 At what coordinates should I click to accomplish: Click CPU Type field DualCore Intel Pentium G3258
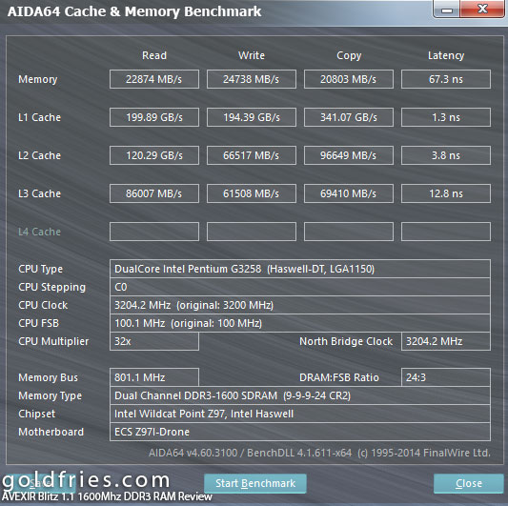click(300, 269)
